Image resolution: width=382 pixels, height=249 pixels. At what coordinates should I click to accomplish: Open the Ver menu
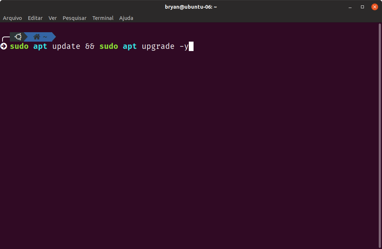pyautogui.click(x=53, y=18)
